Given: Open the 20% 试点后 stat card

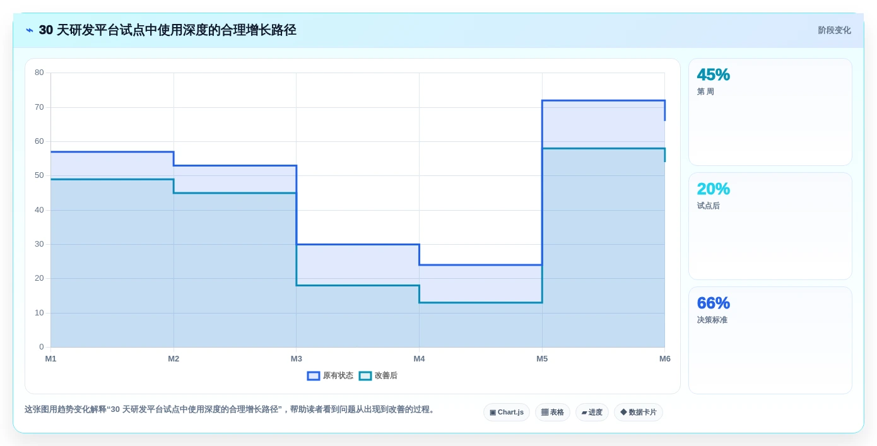Looking at the screenshot, I should point(770,226).
